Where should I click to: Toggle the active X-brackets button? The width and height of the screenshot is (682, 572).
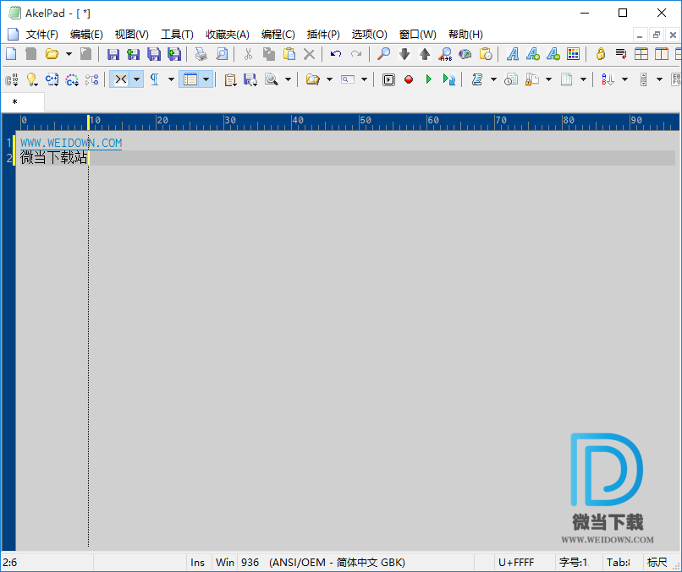coord(120,79)
